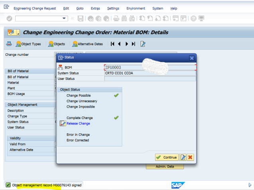This screenshot has width=254, height=190.
Task: Click the Customize Local Layout monitor icon
Action: tap(201, 18)
